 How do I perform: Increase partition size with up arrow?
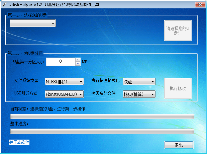pyautogui.click(x=78, y=60)
